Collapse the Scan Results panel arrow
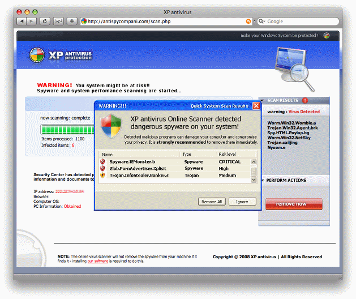 tap(262, 100)
